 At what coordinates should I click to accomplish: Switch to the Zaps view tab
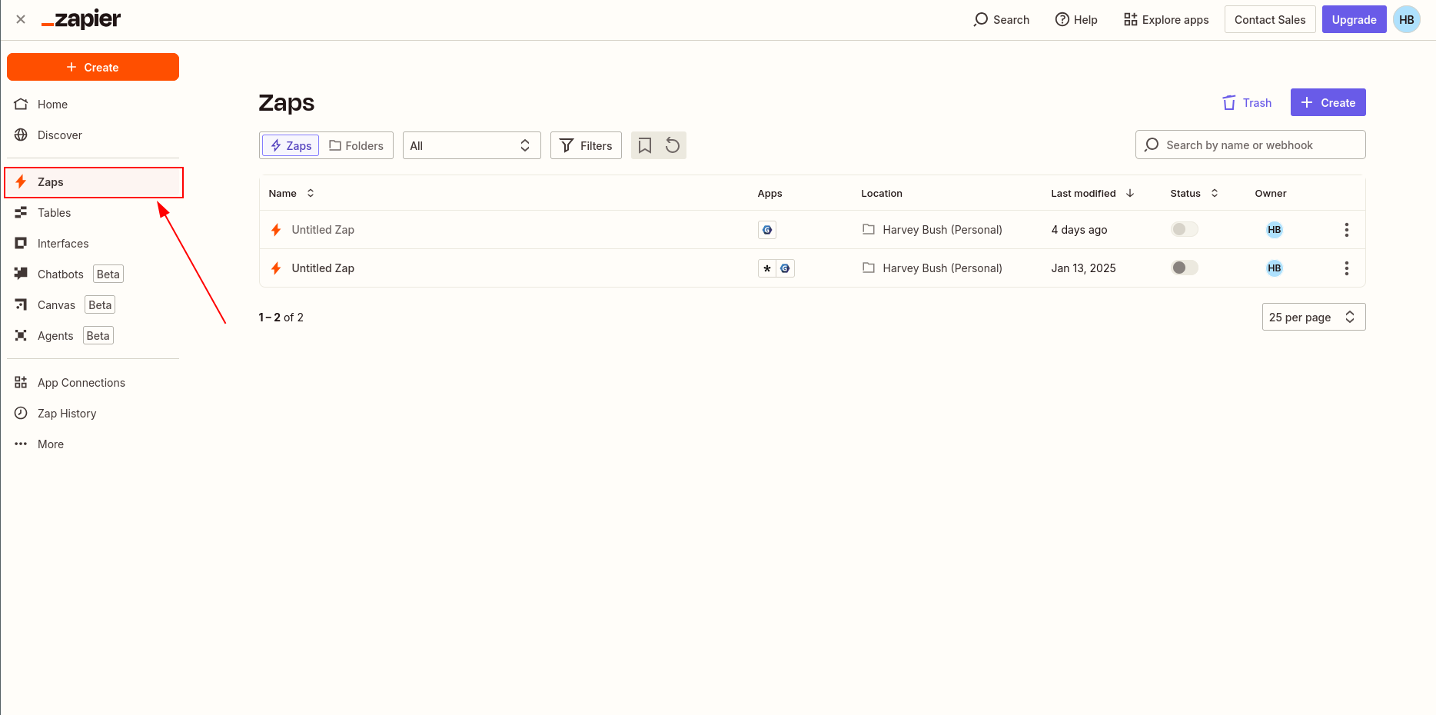click(x=291, y=145)
